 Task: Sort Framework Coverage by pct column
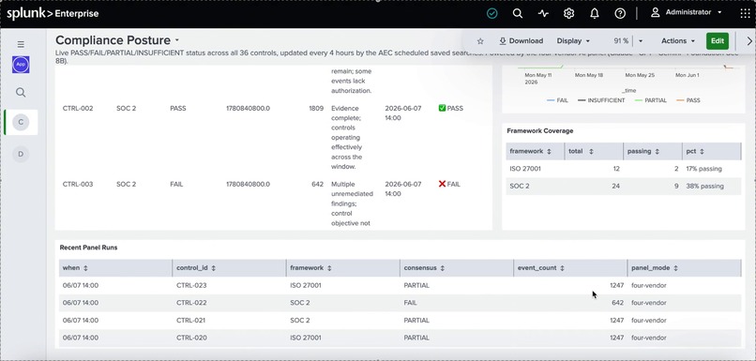tap(712, 151)
